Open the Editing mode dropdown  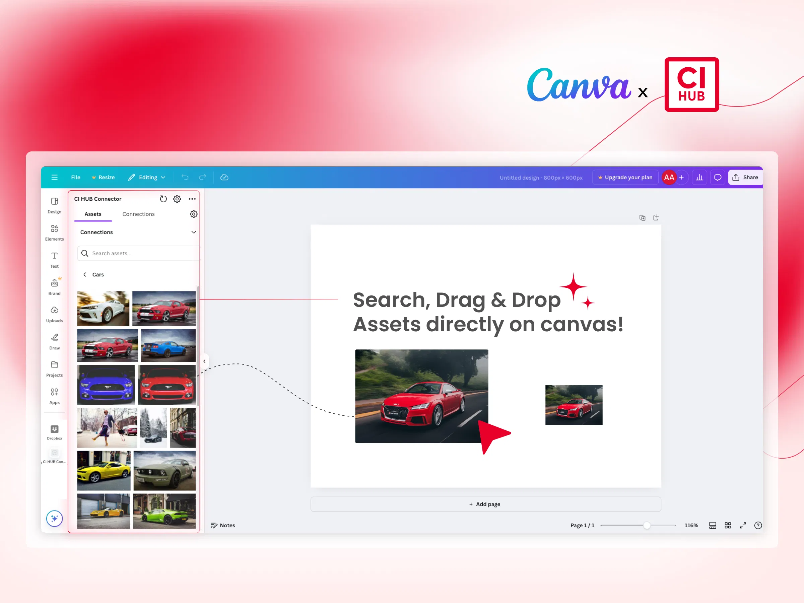147,177
